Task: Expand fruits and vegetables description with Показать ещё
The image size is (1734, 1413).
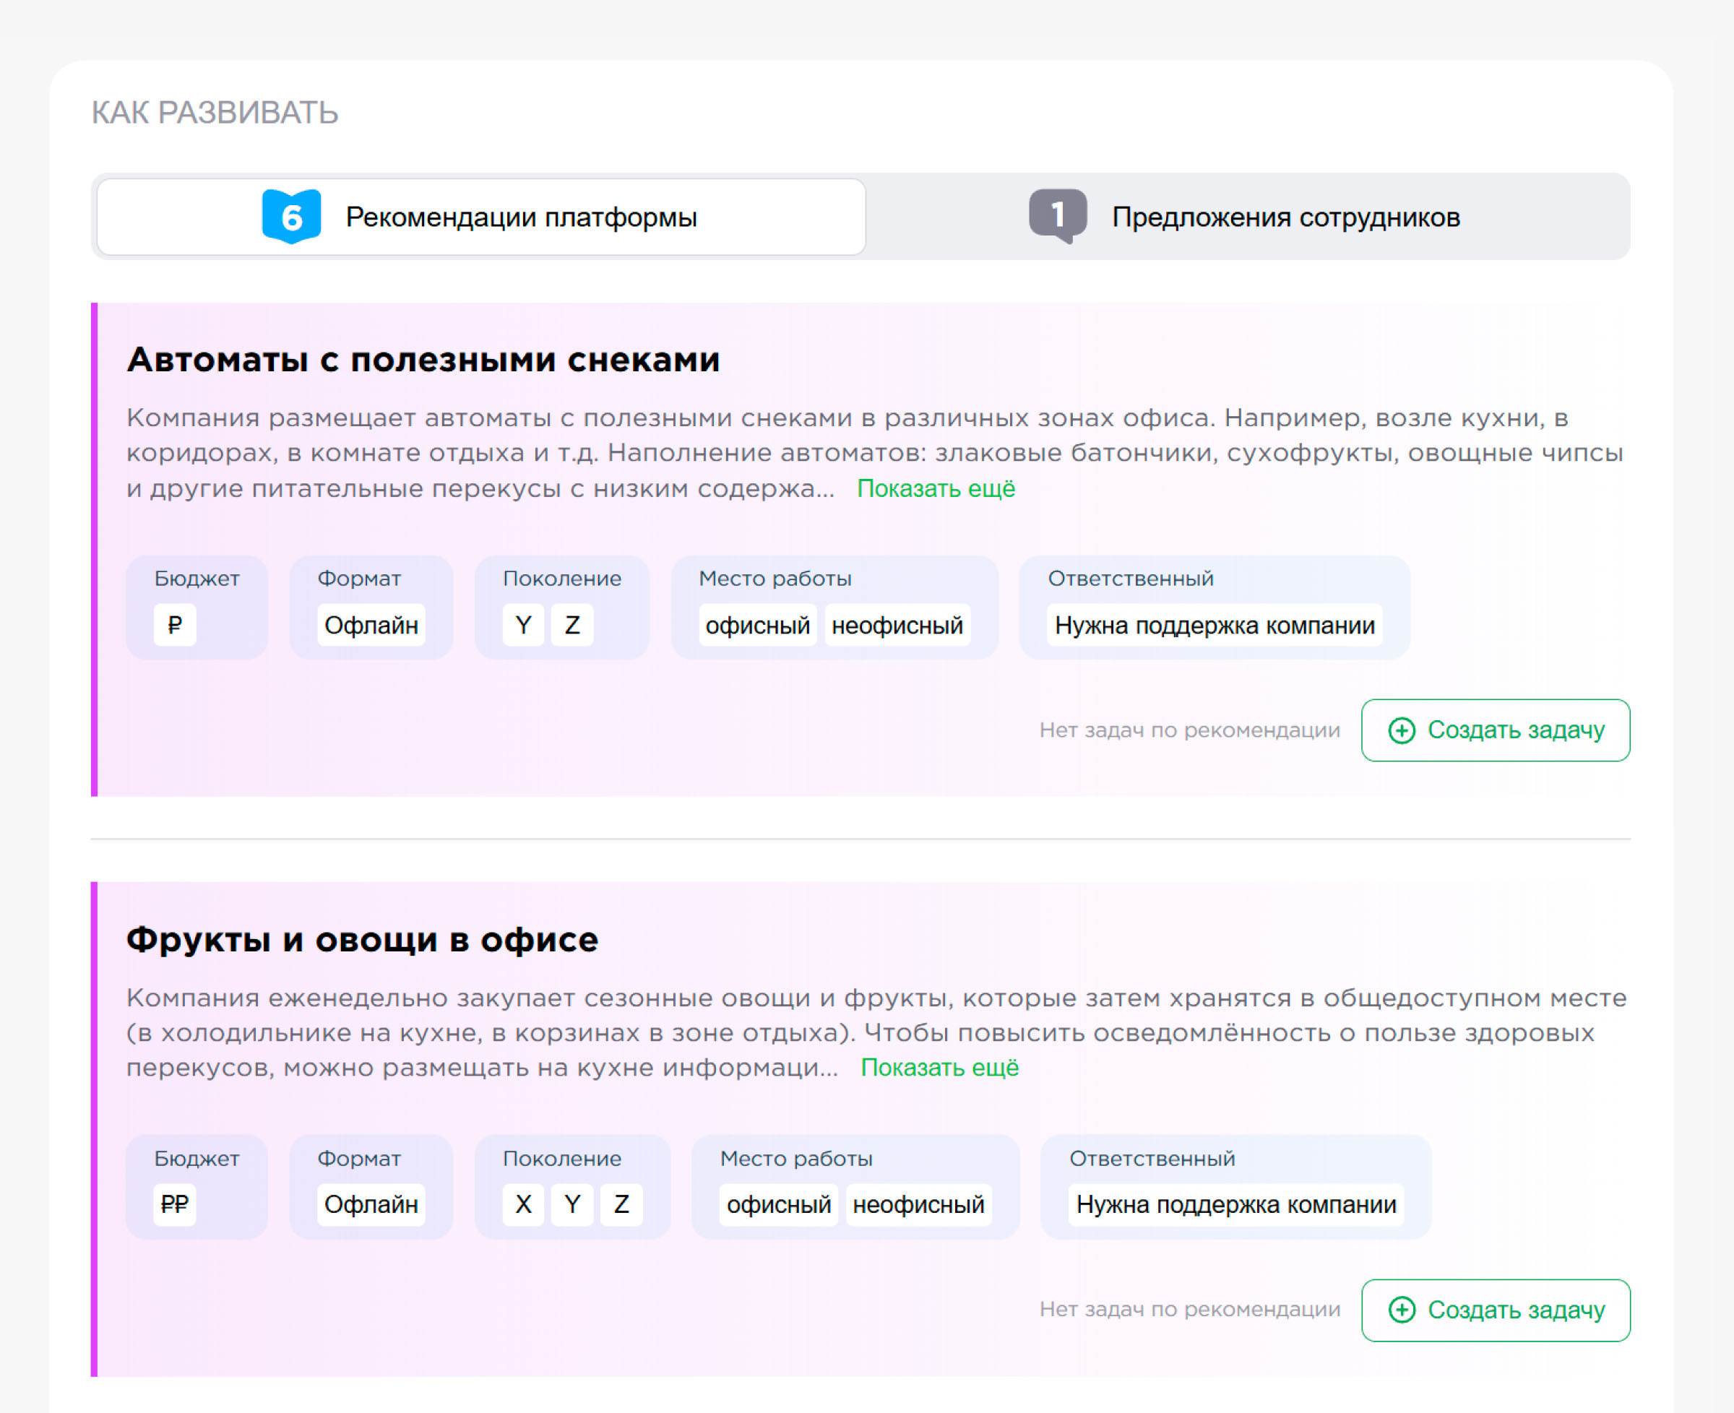Action: click(939, 1067)
